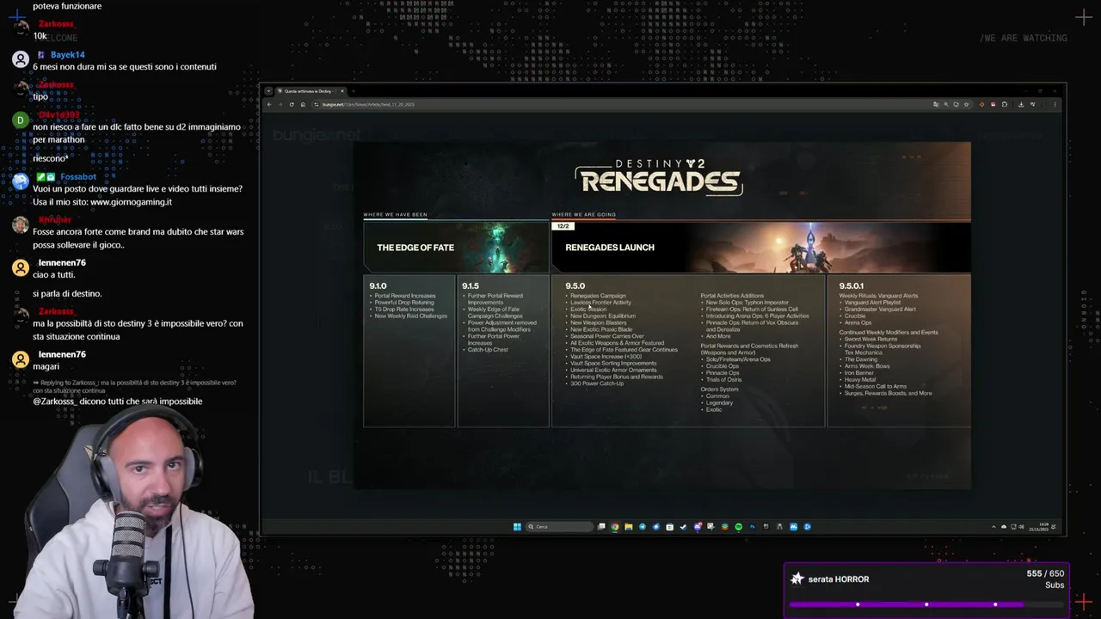Click the browser back arrow
The height and width of the screenshot is (619, 1101).
tap(269, 104)
